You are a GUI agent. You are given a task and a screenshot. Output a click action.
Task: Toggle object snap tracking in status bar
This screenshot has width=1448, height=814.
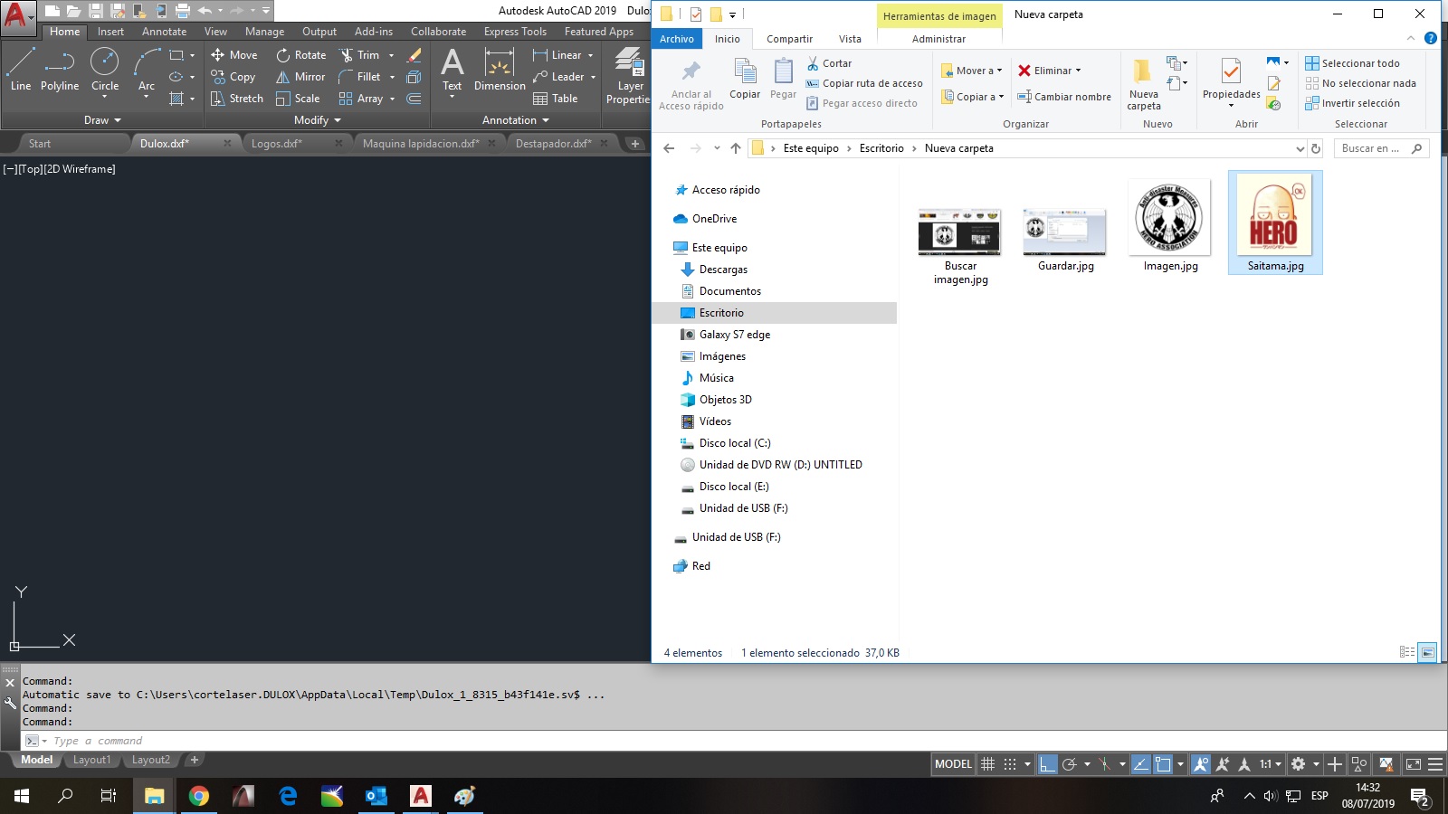1141,764
